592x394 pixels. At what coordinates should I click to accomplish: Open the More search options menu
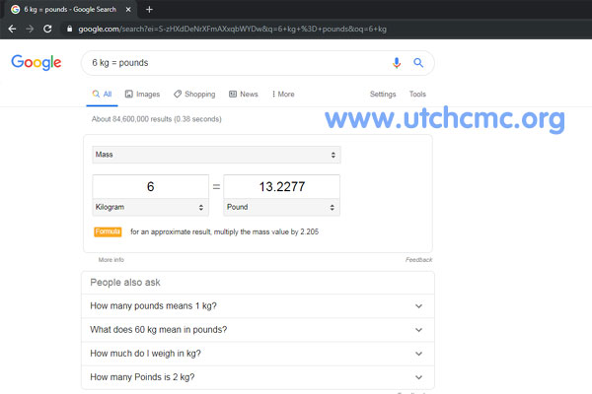pos(283,95)
